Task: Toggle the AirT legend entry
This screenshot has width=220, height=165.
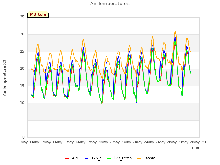Action: 72,158
